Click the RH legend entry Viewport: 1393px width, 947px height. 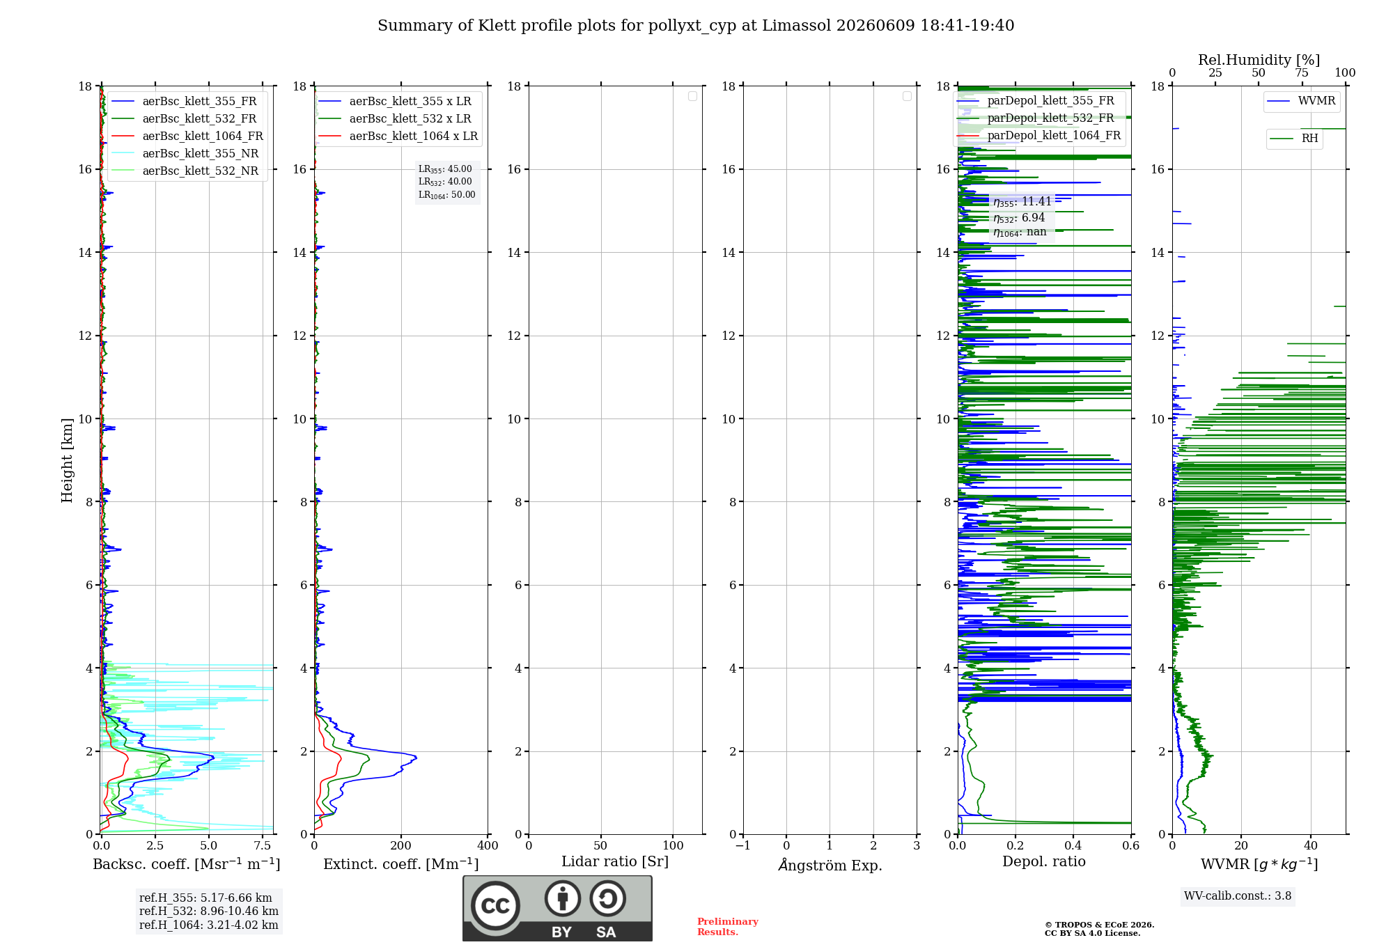pos(1294,139)
